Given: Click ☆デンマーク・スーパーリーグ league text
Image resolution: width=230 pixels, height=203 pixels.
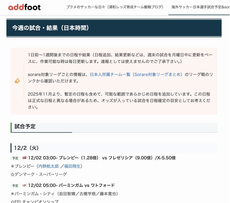Looking at the screenshot, I should tap(39, 174).
